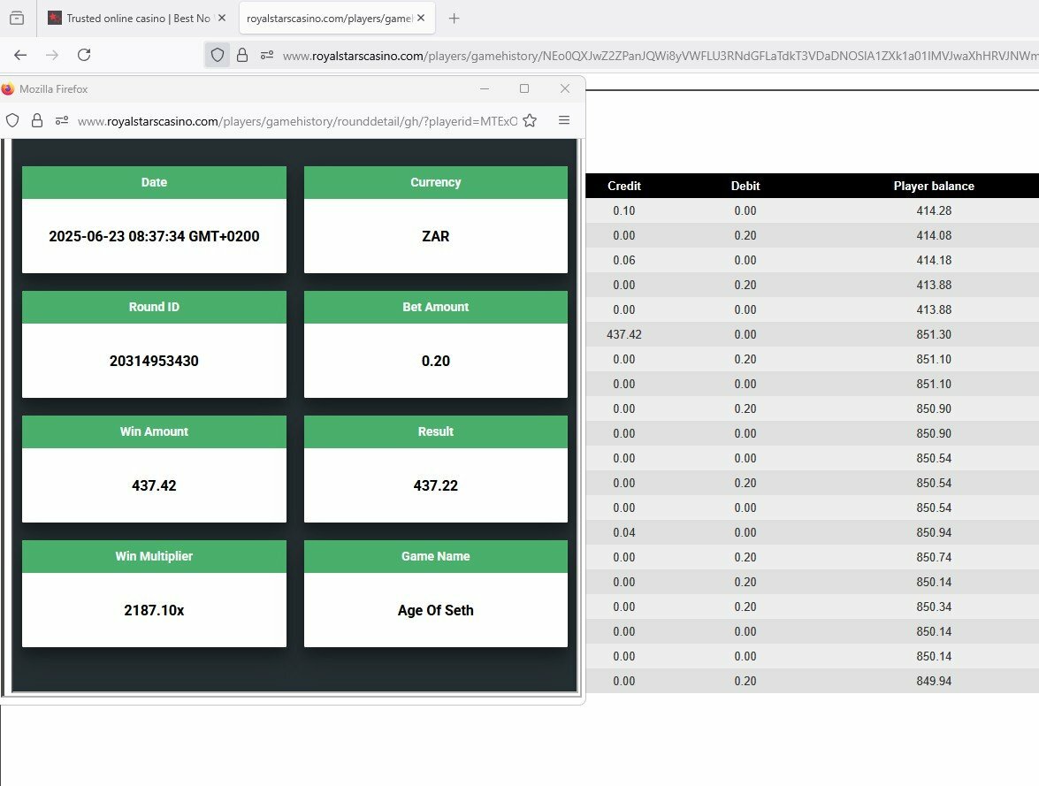The width and height of the screenshot is (1039, 786).
Task: Select the royalstarscasino.com game history tab
Action: (x=327, y=19)
